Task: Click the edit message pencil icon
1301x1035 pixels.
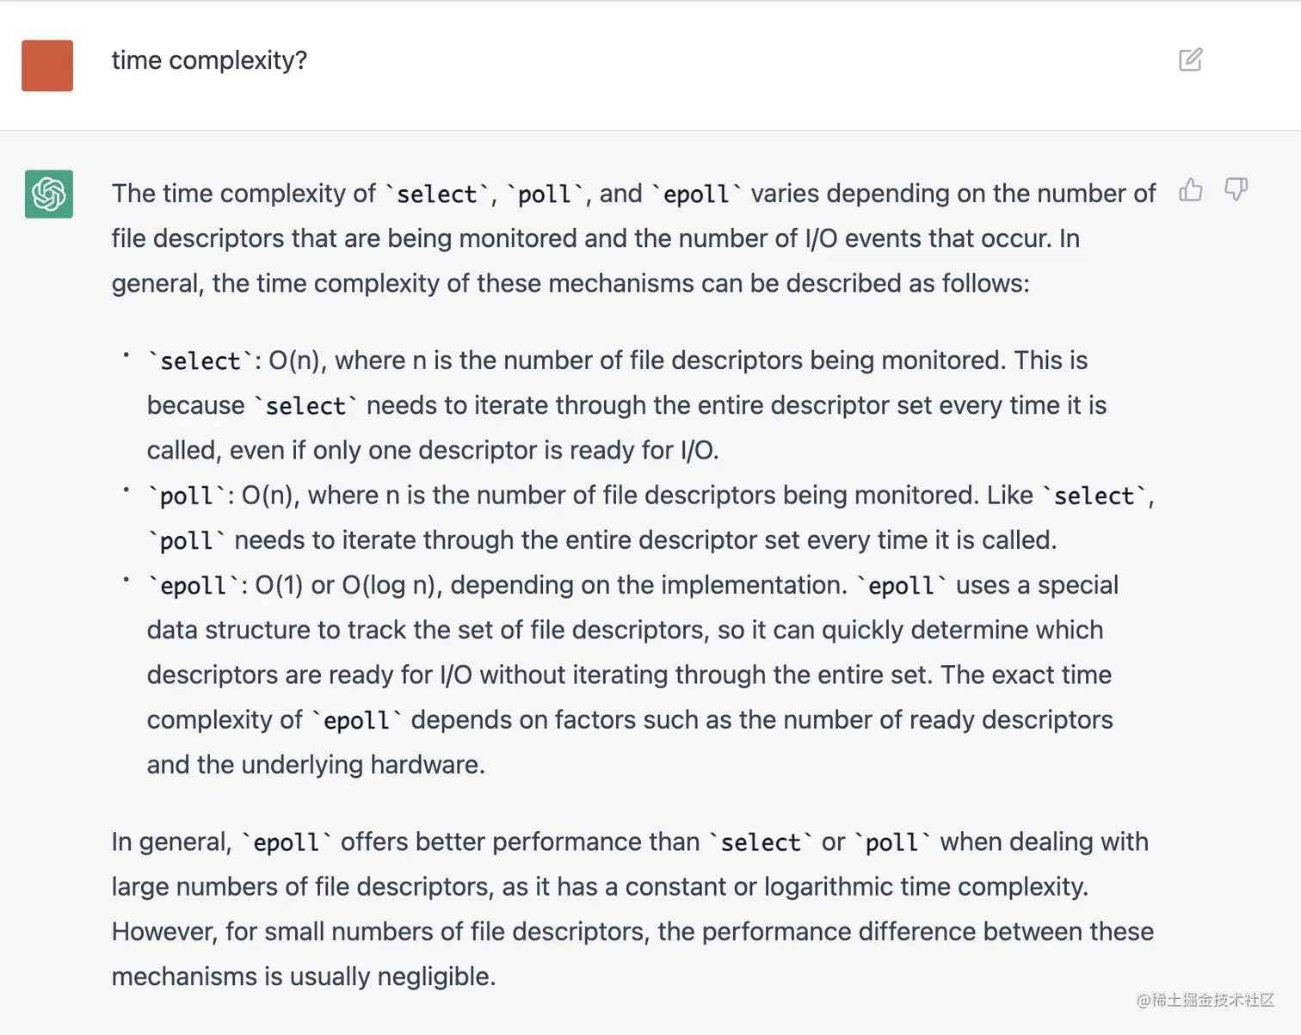Action: point(1190,59)
